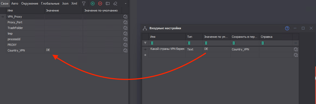Open the variables filter funnel icon

coord(84,3)
